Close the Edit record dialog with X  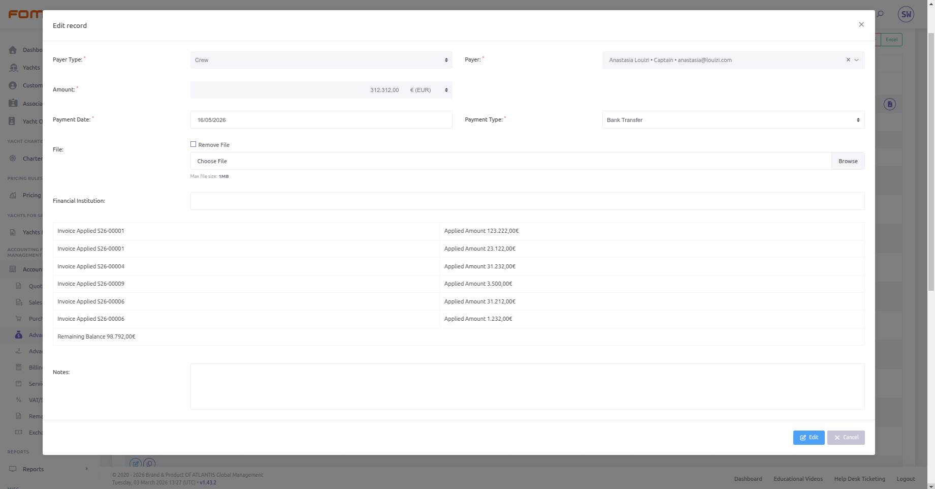click(861, 24)
